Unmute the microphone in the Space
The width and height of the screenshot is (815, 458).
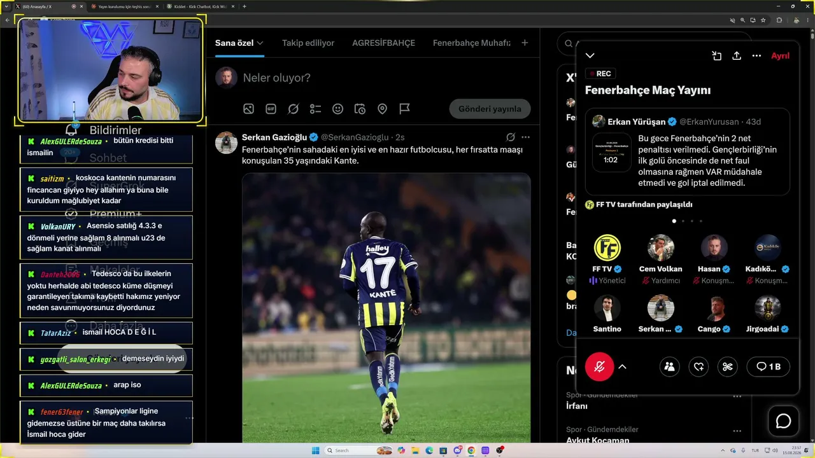599,366
